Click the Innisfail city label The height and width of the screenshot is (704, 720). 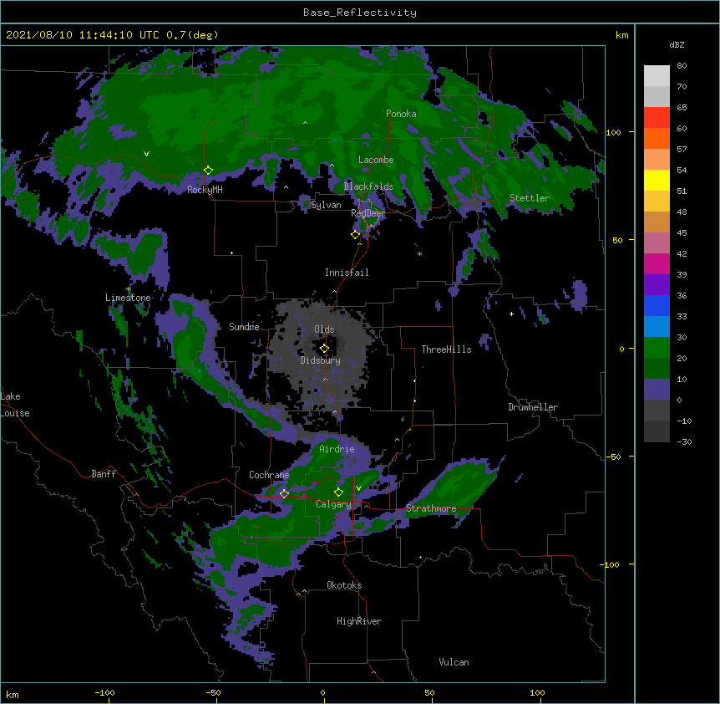347,273
